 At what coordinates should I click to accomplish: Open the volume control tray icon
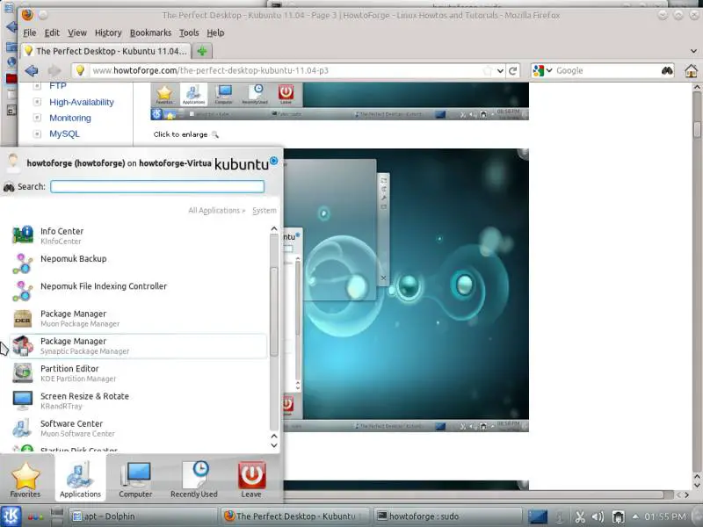pos(598,516)
